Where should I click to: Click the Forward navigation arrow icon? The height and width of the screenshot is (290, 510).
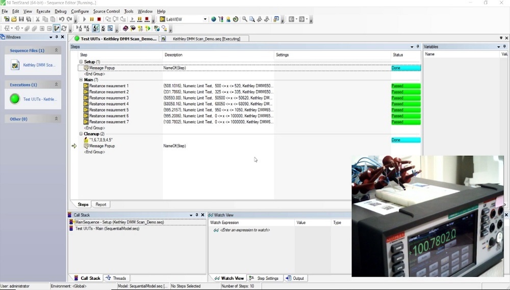tap(302, 19)
